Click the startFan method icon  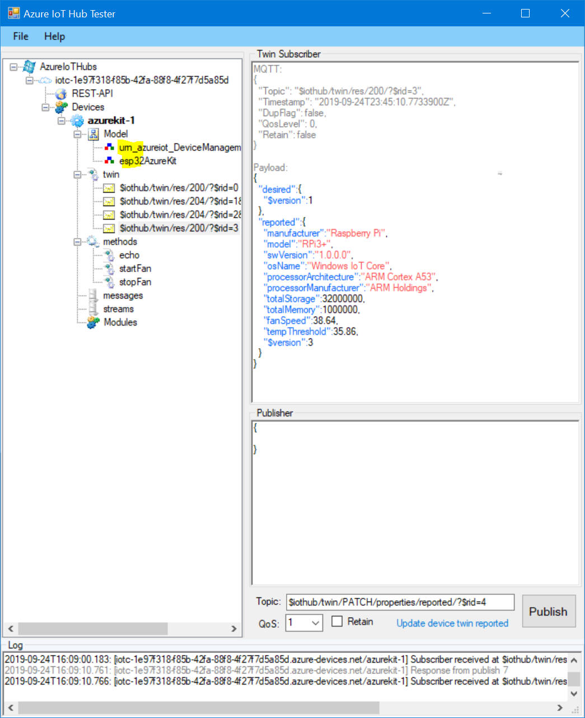(x=110, y=268)
